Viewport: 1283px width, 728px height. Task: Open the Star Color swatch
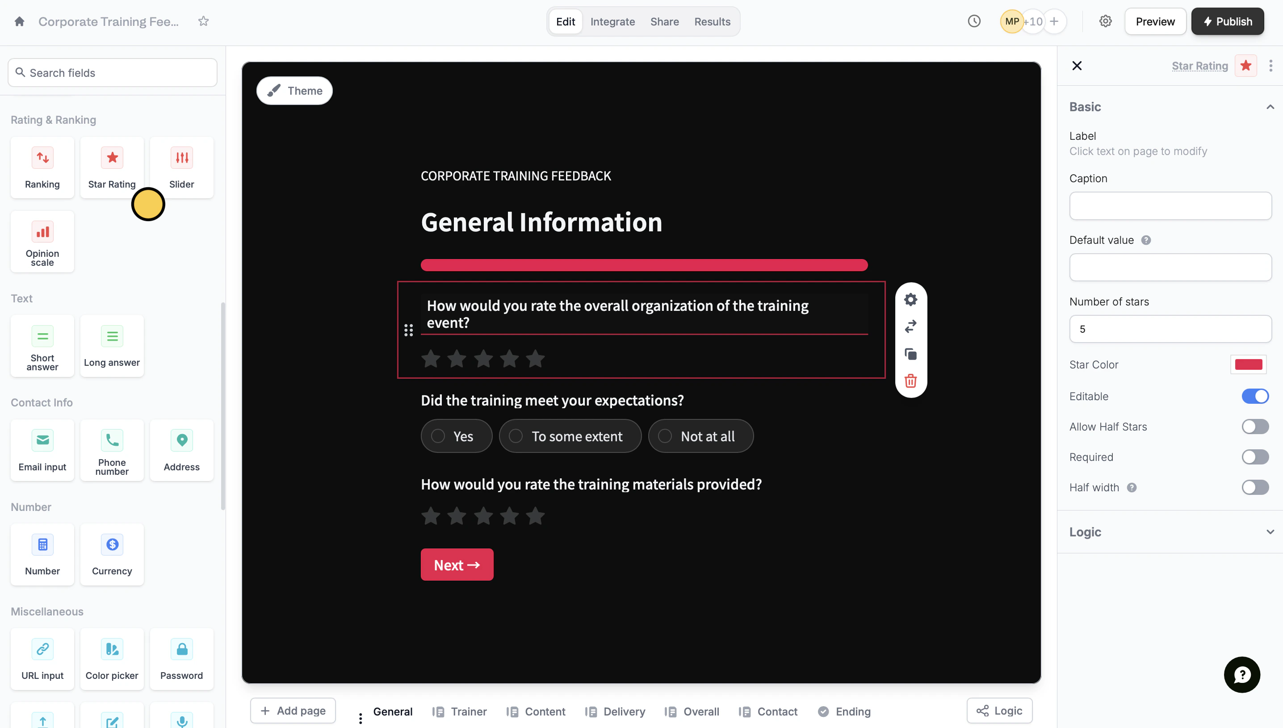coord(1248,364)
